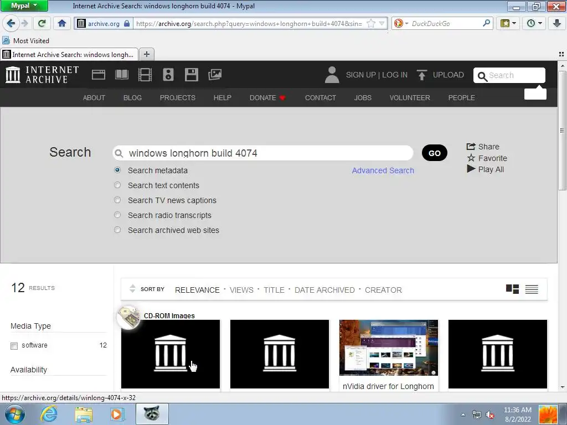Open the Internet Archive Video film icon

(145, 75)
